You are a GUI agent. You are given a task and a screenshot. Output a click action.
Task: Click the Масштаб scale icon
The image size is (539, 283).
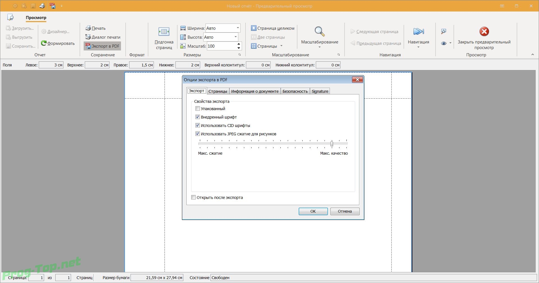click(x=183, y=46)
